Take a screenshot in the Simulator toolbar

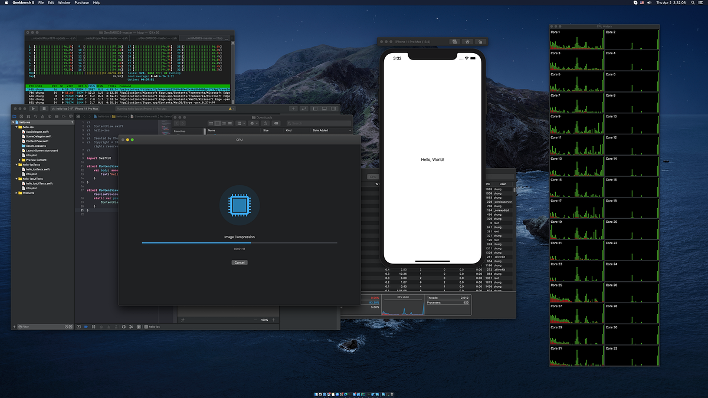[455, 42]
